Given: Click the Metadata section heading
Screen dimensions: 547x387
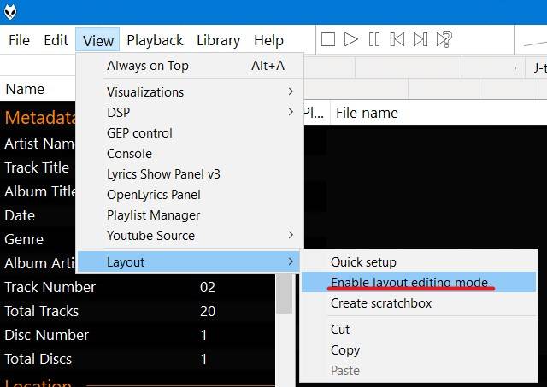Looking at the screenshot, I should [40, 118].
